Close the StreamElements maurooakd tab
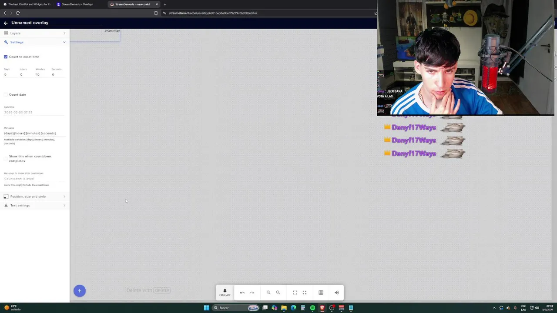The image size is (557, 313). (x=157, y=4)
